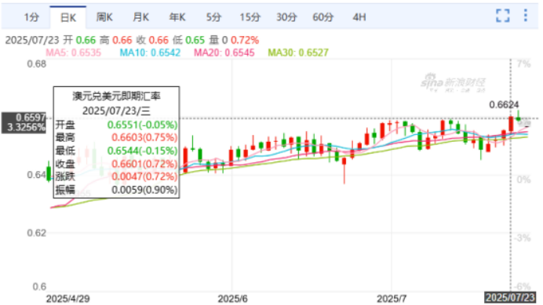This screenshot has width=543, height=305.
Task: Click the 最高 0.6603(0.75%) tooltip value
Action: point(144,137)
